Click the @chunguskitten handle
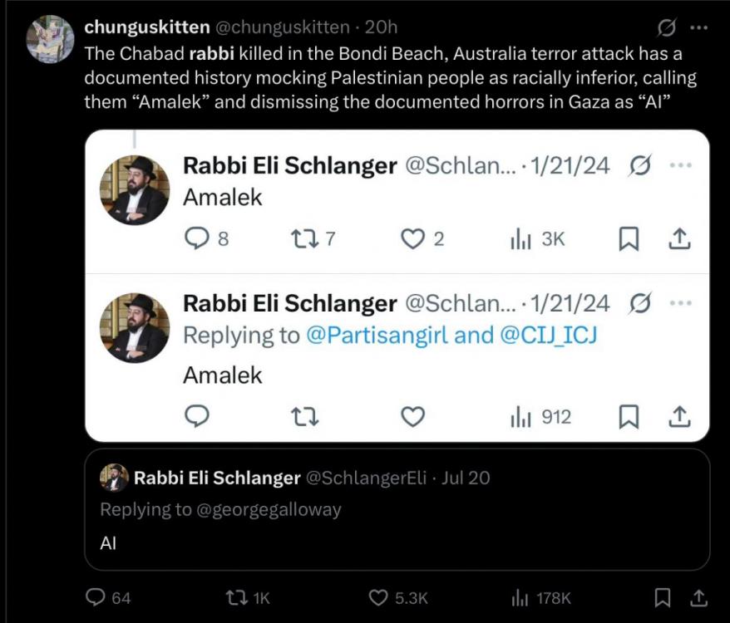This screenshot has height=623, width=730. pyautogui.click(x=283, y=27)
